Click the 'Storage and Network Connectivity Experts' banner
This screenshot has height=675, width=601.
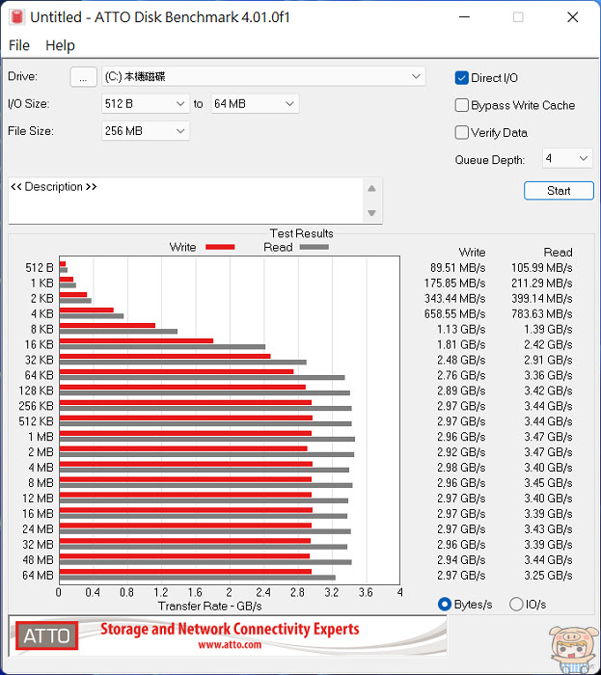(x=230, y=629)
